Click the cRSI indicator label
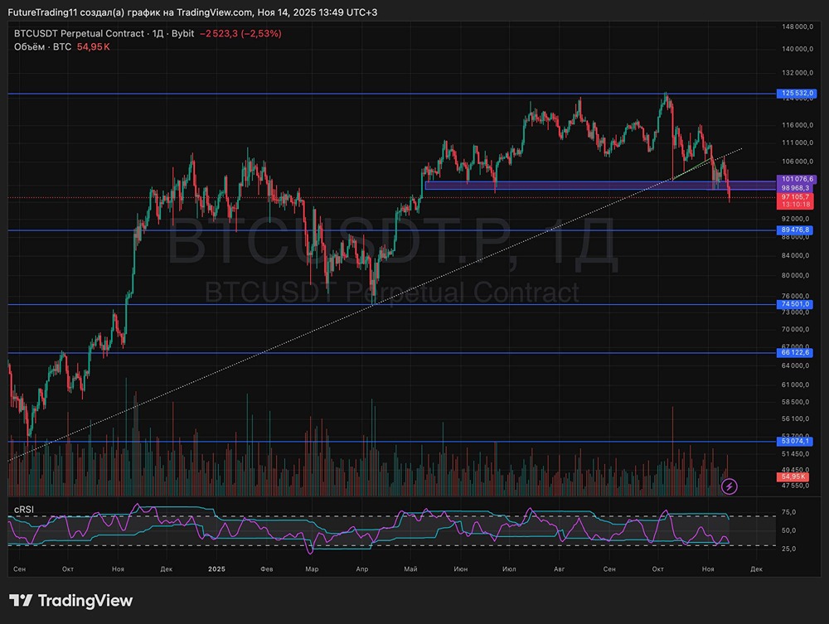The height and width of the screenshot is (624, 829). 24,510
